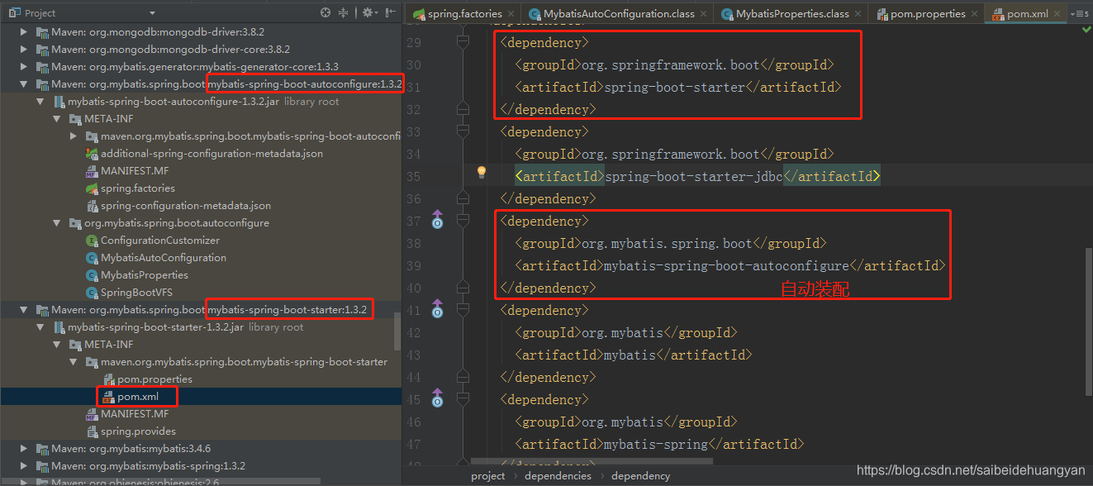Image resolution: width=1093 pixels, height=486 pixels.
Task: Expand Maven mybatis-generator-core:1.3.3 library
Action: click(24, 67)
